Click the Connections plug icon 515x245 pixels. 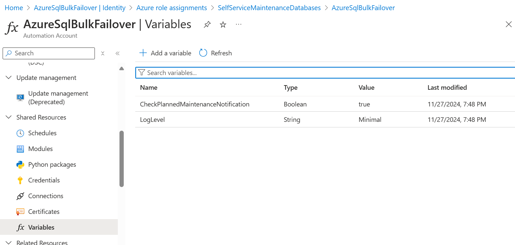(x=20, y=196)
